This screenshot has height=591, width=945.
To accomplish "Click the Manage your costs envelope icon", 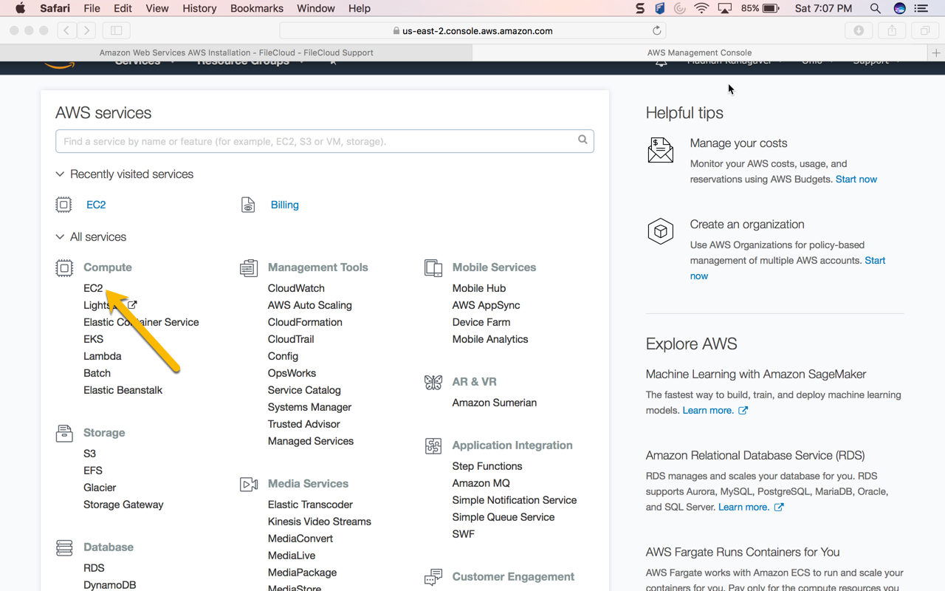I will tap(660, 150).
